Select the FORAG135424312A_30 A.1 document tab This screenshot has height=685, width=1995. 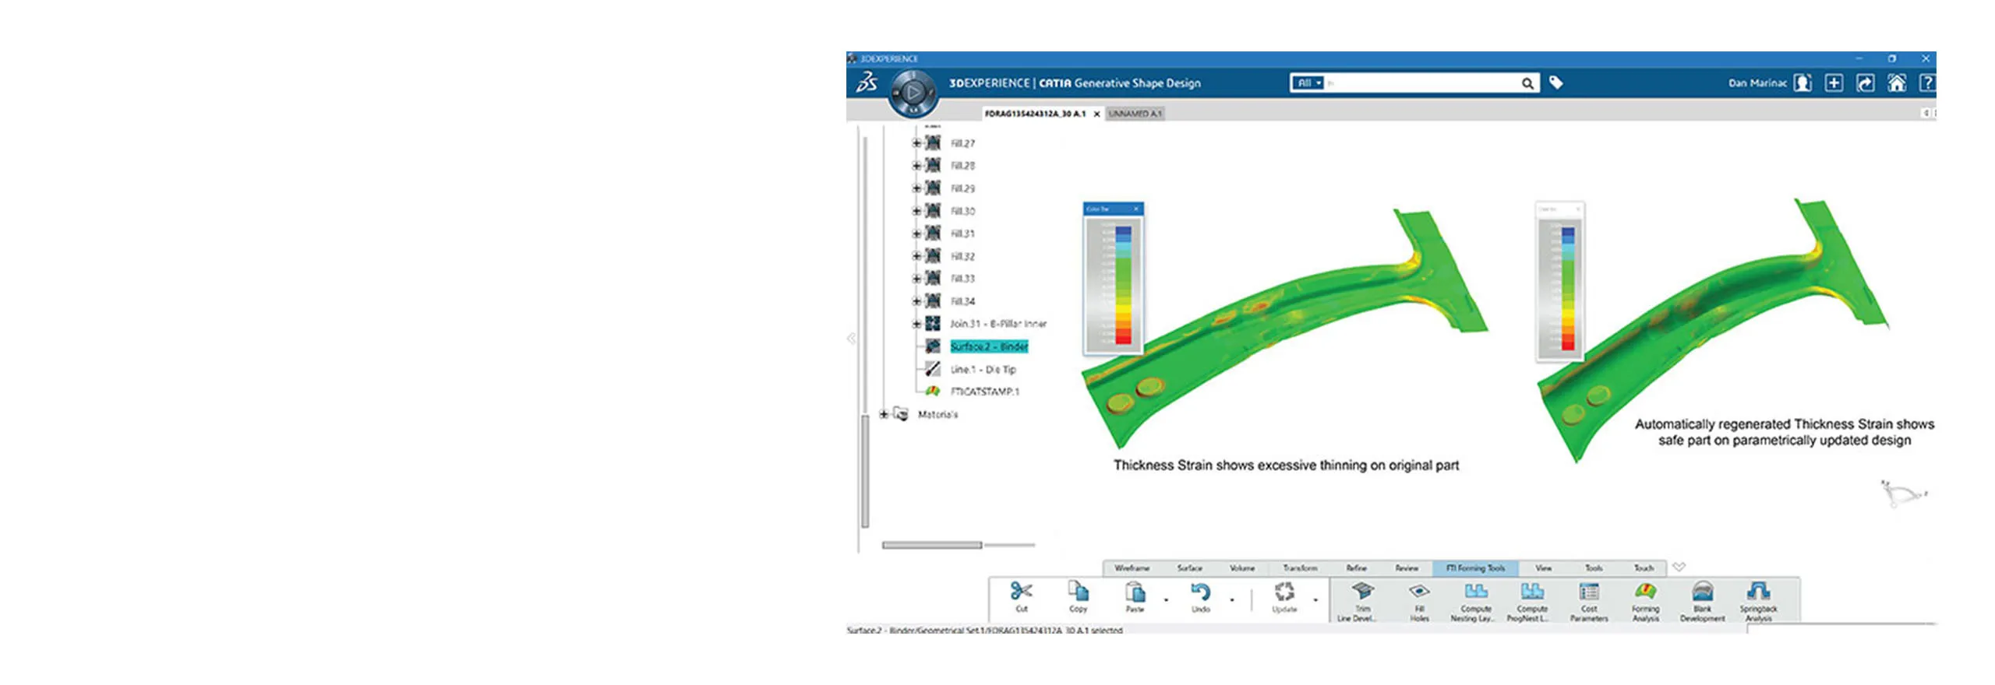pos(1035,114)
